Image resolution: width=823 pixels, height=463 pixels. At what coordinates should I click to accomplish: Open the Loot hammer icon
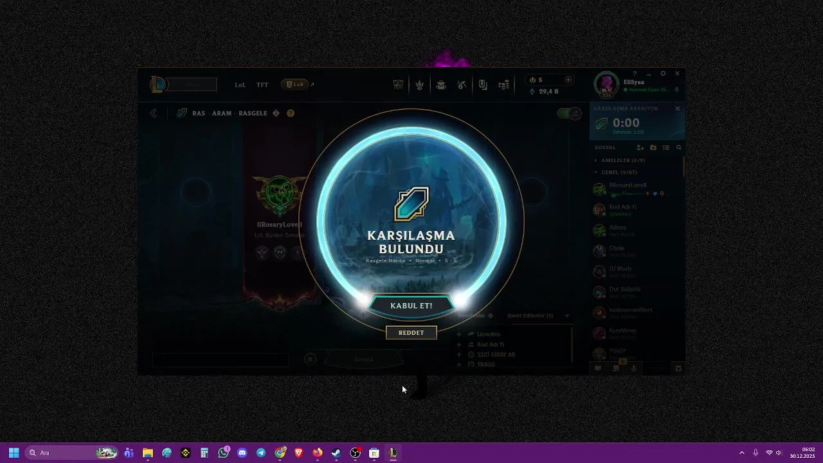pos(462,85)
